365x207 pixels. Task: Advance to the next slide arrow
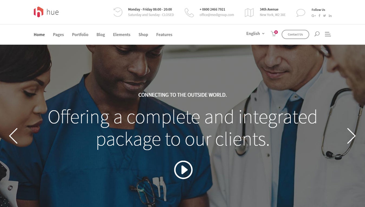pos(351,136)
